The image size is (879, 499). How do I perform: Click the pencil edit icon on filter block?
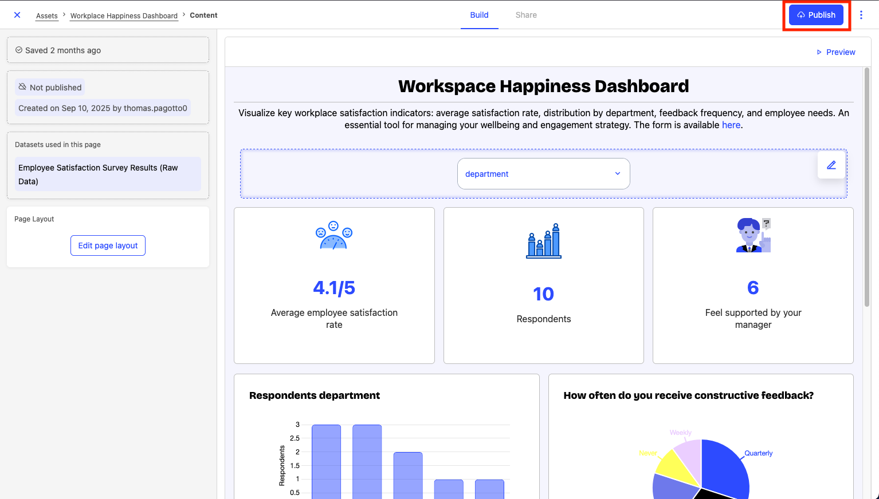point(831,165)
